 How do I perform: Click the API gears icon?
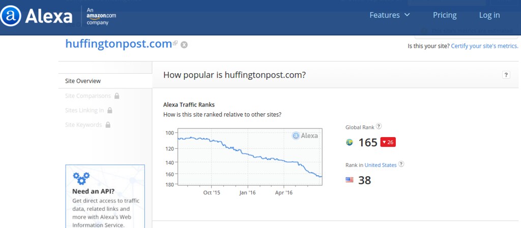click(x=81, y=178)
